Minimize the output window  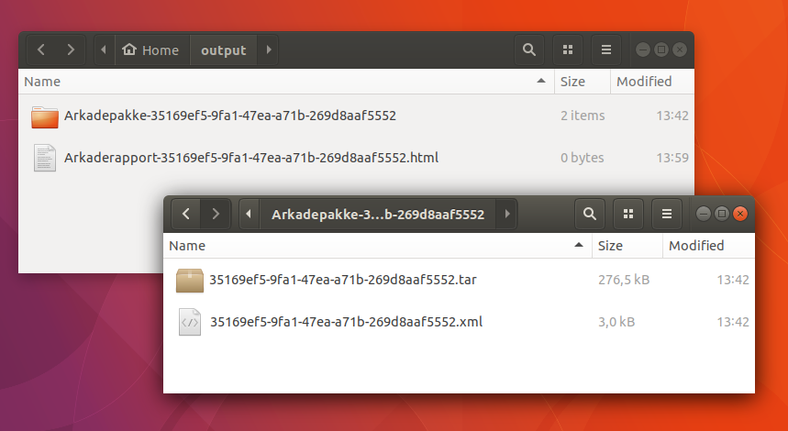pos(643,50)
